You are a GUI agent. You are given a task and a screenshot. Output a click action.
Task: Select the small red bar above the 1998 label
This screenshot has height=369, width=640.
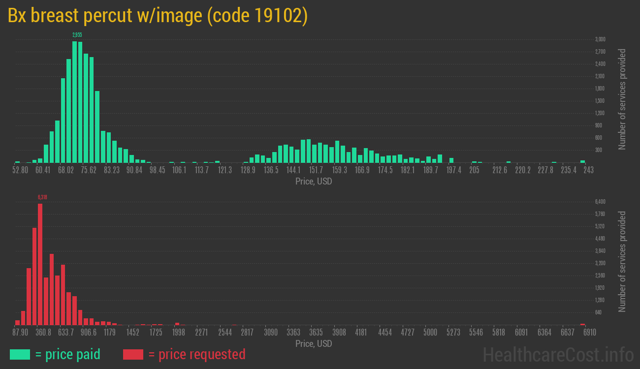(x=177, y=324)
